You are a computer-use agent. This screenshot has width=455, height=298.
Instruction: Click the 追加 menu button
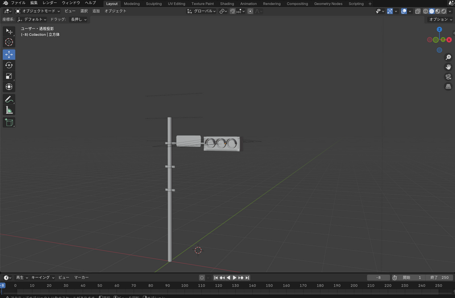coord(96,11)
